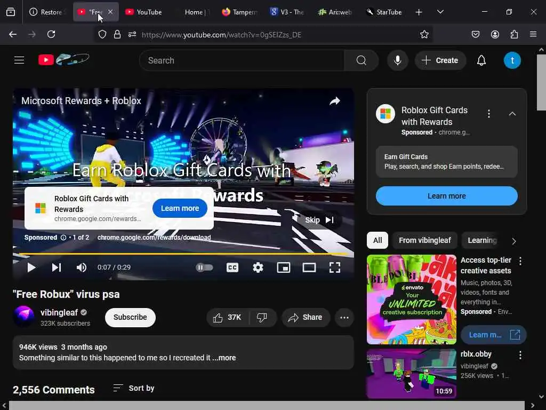The image size is (546, 410).
Task: Switch to the YouTube tab
Action: (143, 12)
